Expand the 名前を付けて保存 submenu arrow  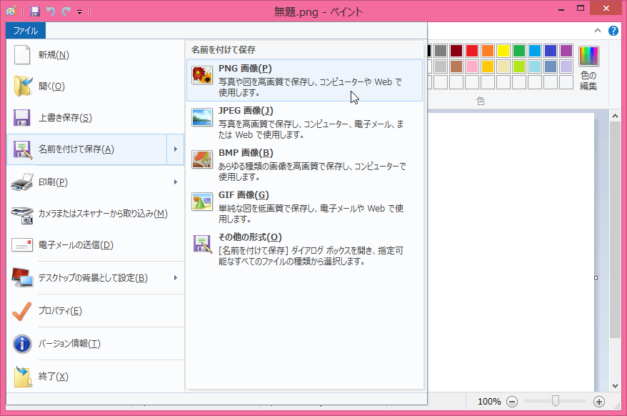pyautogui.click(x=176, y=149)
